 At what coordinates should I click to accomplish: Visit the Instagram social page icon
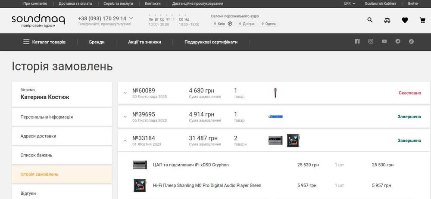[371, 41]
